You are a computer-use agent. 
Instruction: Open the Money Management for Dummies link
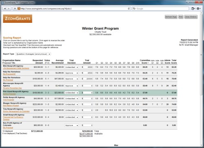pos(16,111)
